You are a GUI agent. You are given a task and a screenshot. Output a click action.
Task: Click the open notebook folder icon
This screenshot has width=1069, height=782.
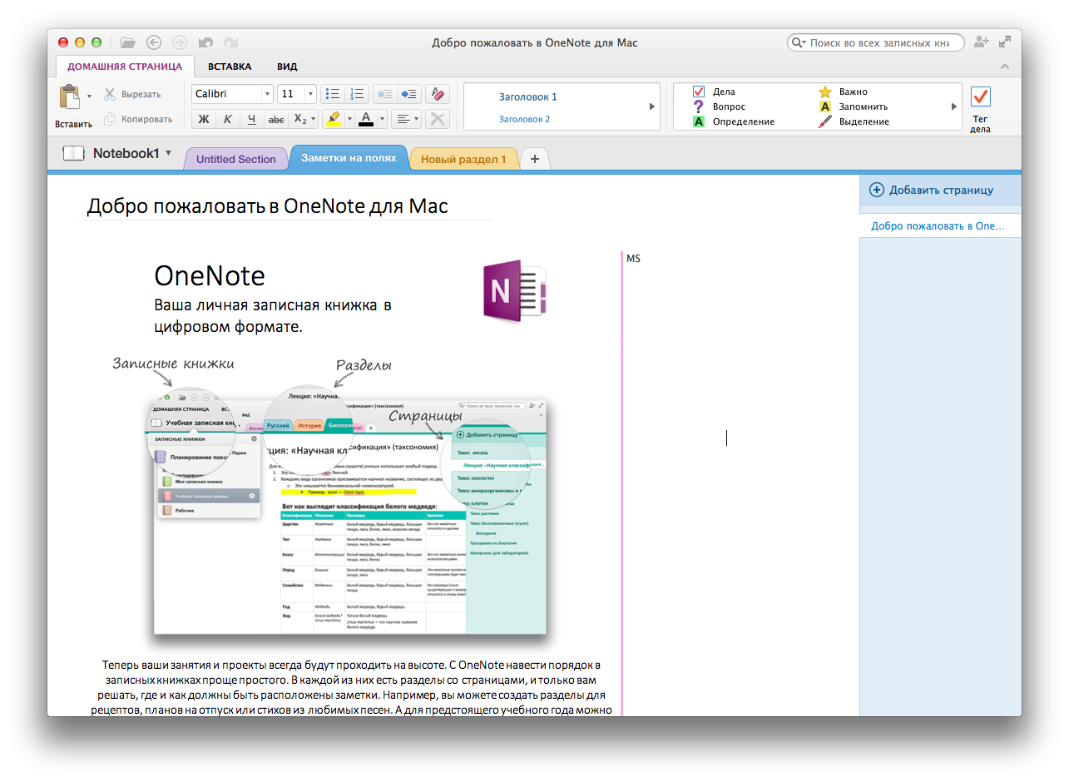coord(127,42)
